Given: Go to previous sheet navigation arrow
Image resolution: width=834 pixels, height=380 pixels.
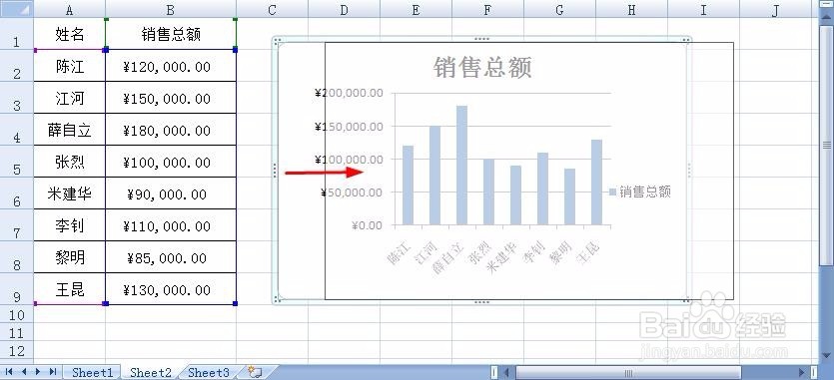Looking at the screenshot, I should tap(23, 371).
